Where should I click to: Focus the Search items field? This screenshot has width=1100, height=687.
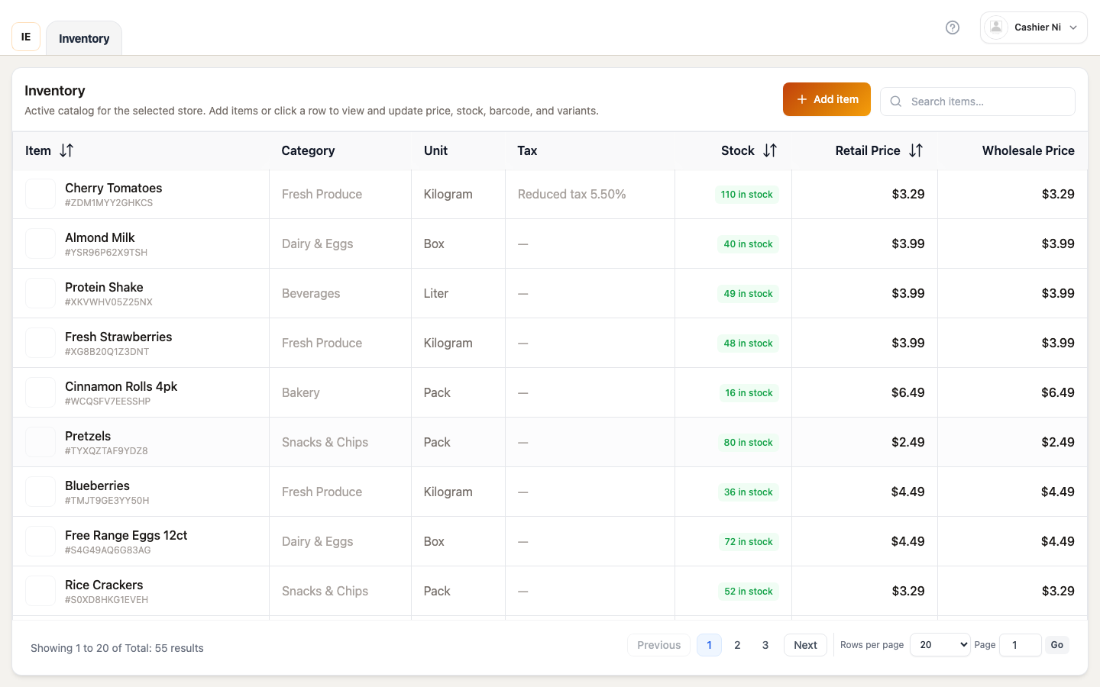(978, 102)
